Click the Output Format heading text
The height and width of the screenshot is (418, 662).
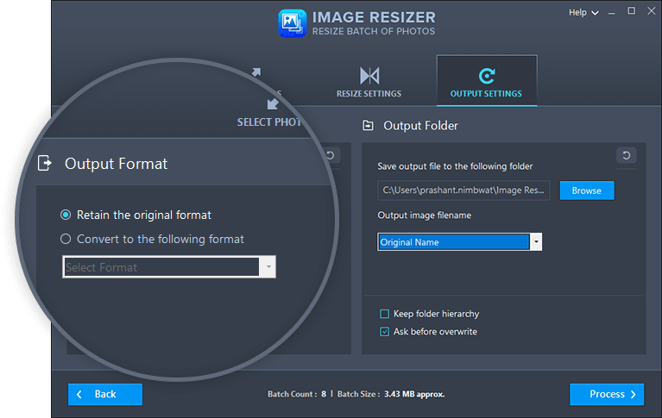117,164
